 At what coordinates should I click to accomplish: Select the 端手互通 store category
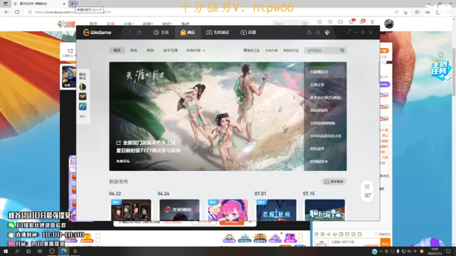170,50
